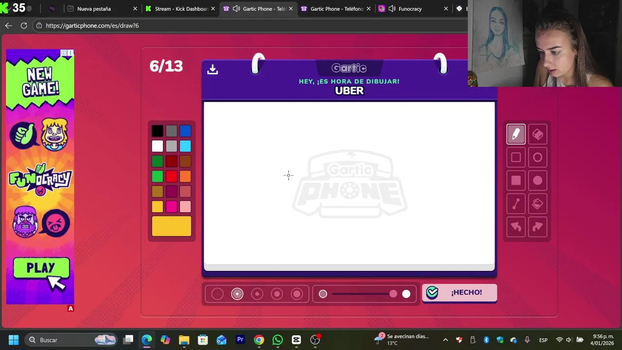Open the clock and date panel
Image resolution: width=622 pixels, height=350 pixels.
[602, 340]
